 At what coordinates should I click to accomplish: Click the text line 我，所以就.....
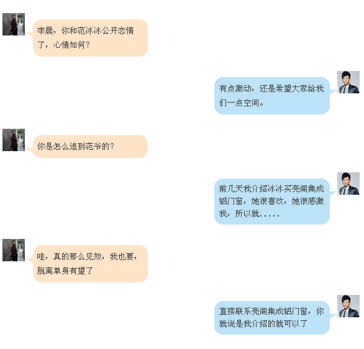[249, 213]
